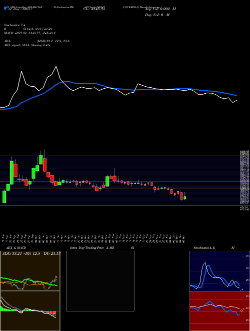Open the empty Intra Day Trading Price panel
The width and height of the screenshot is (250, 331).
coord(100,281)
